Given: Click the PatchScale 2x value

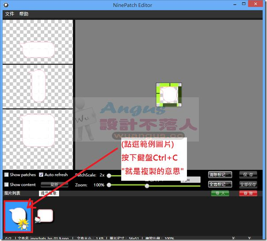Looking at the screenshot, I should (x=102, y=175).
